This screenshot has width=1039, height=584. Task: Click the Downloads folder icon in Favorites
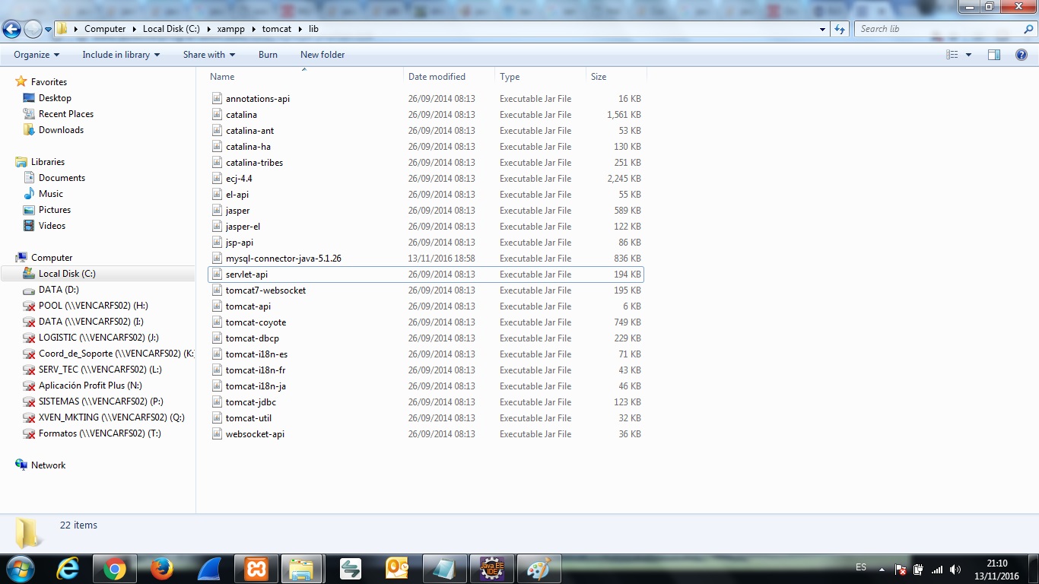click(x=29, y=130)
